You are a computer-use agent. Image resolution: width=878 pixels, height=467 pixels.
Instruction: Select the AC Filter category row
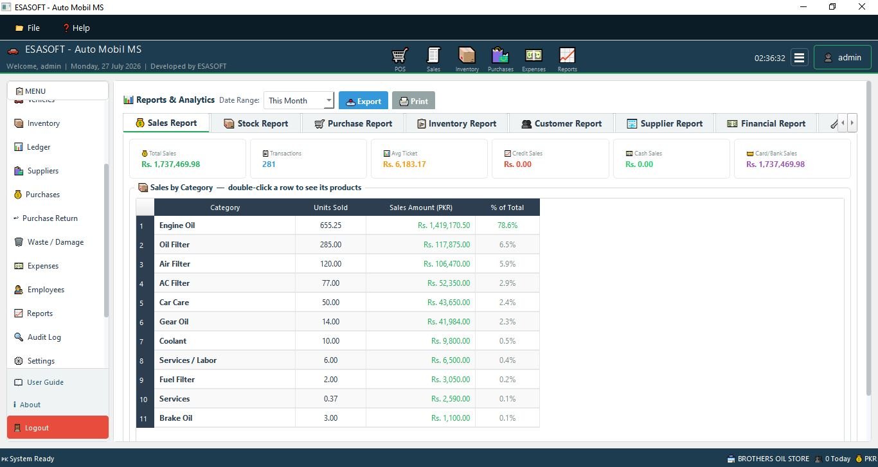[x=338, y=283]
